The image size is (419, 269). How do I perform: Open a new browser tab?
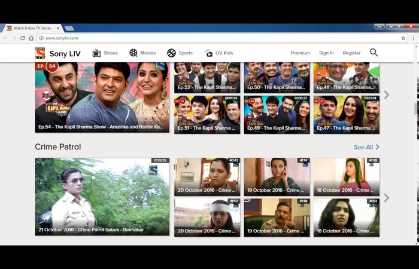coord(69,28)
